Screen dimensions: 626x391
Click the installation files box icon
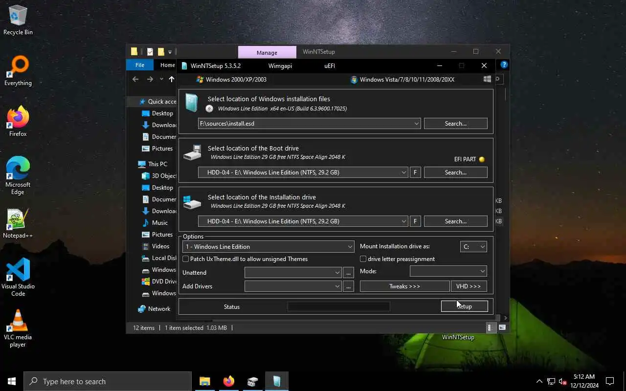coord(192,103)
